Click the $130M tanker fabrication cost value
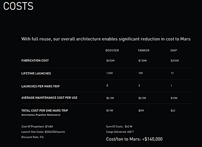 click(142, 61)
